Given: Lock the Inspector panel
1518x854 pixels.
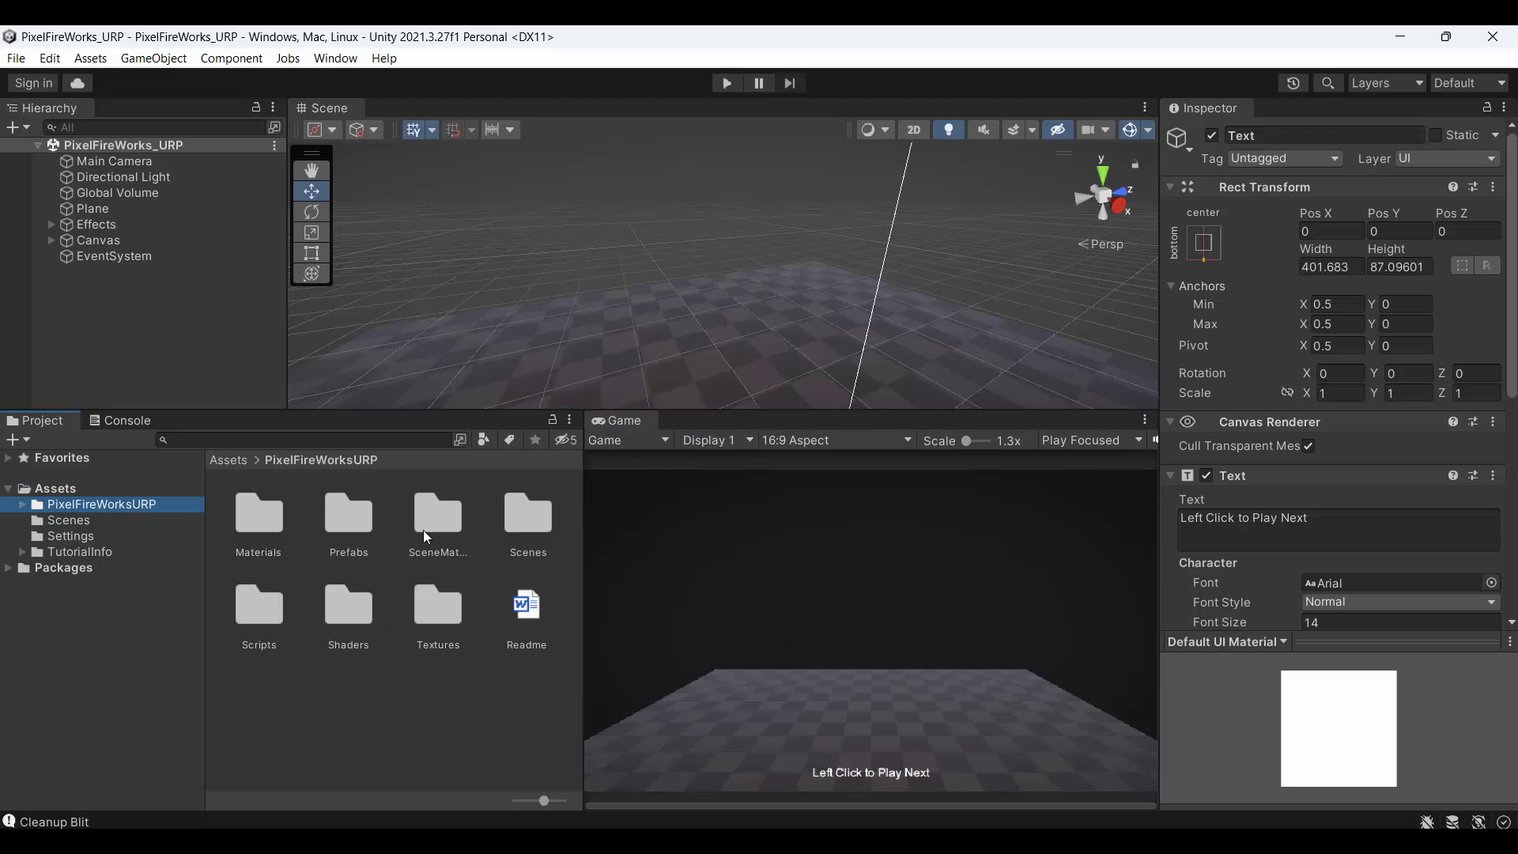Looking at the screenshot, I should (x=1486, y=108).
